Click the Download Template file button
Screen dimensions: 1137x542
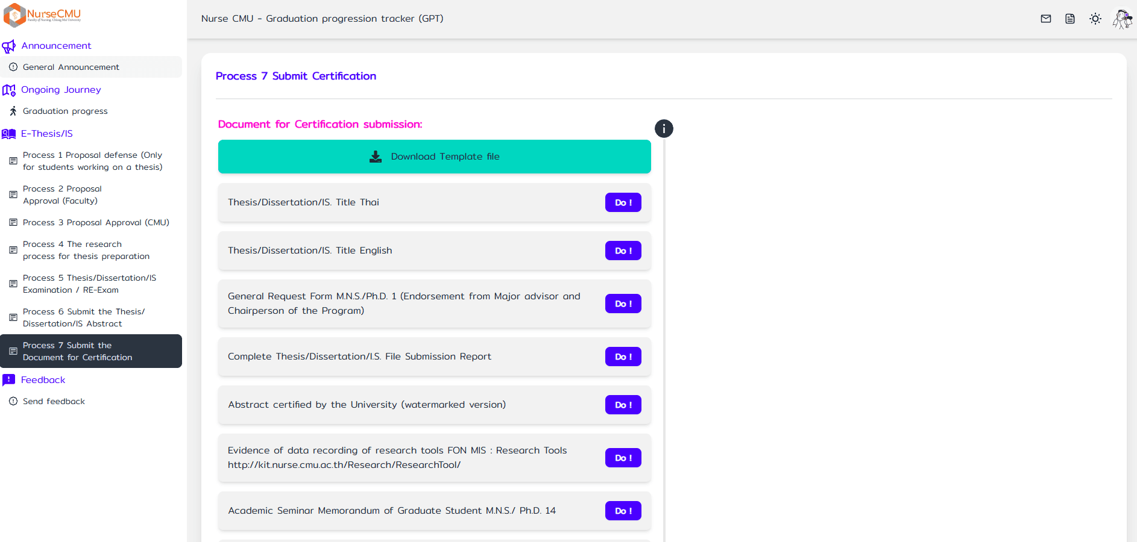(434, 157)
